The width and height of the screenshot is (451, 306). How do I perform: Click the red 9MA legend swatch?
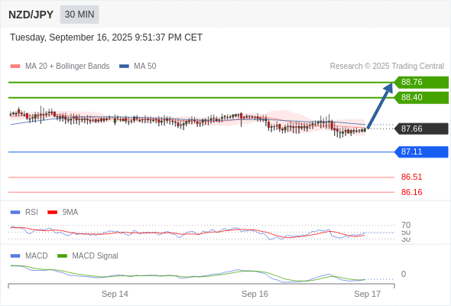(x=52, y=213)
